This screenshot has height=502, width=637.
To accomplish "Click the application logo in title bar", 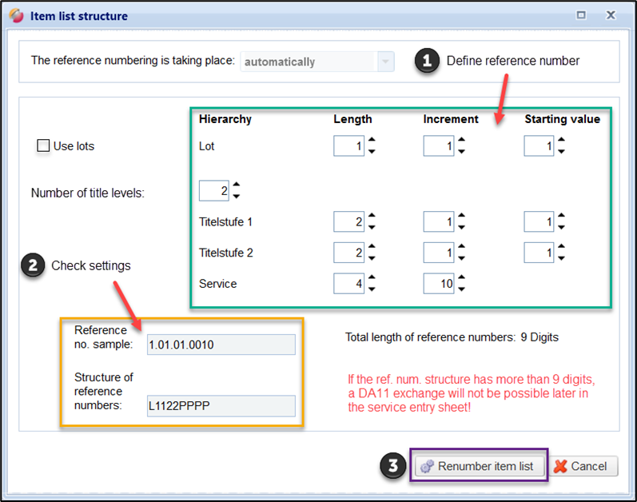I will (x=16, y=16).
